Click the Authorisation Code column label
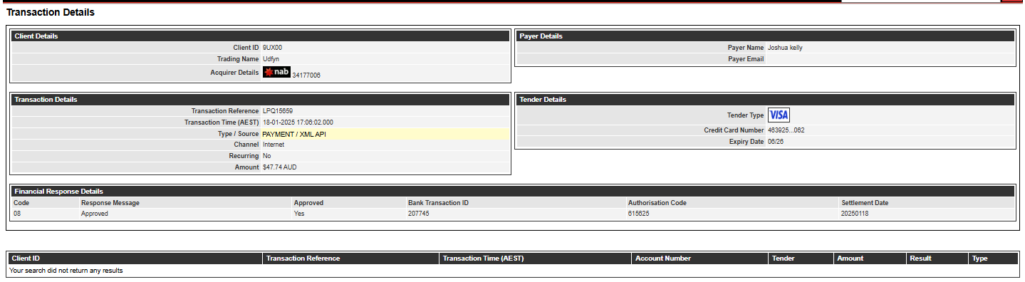 pyautogui.click(x=657, y=203)
